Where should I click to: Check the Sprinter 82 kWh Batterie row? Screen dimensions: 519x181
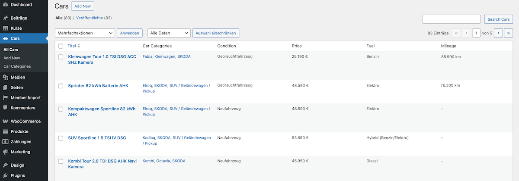[x=61, y=86]
